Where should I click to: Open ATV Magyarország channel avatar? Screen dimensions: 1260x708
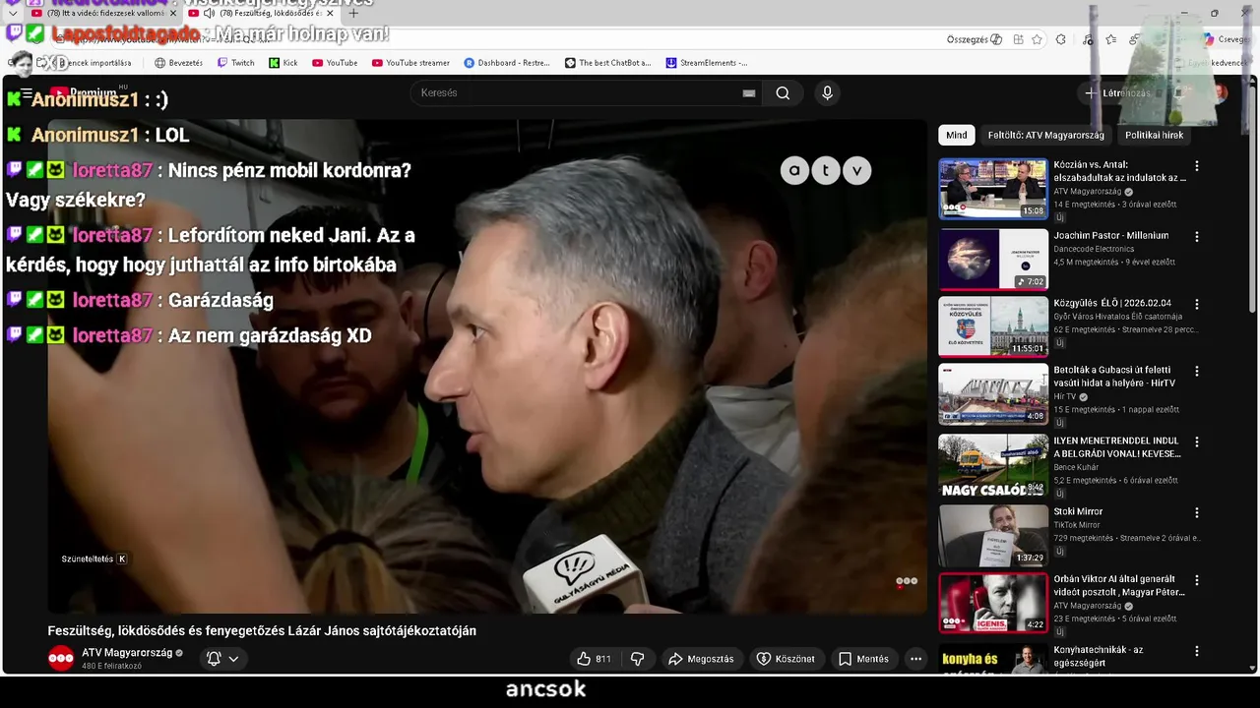click(61, 659)
